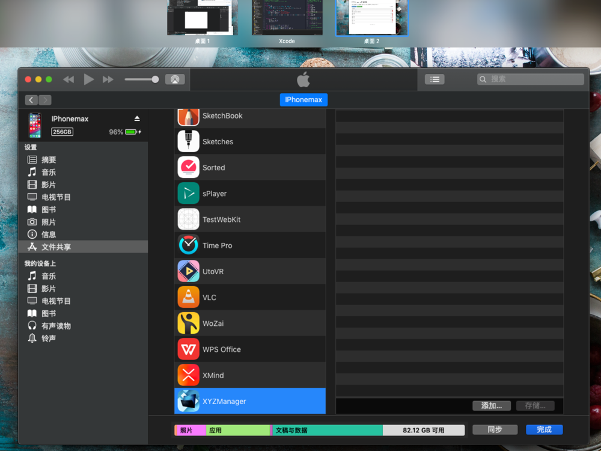Image resolution: width=601 pixels, height=451 pixels.
Task: Eject the IPhonemax device
Action: 137,118
